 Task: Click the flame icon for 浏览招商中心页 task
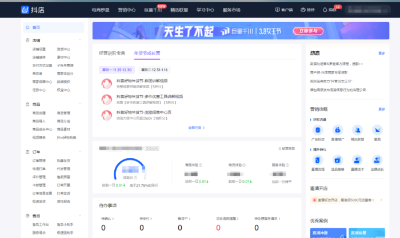[107, 115]
